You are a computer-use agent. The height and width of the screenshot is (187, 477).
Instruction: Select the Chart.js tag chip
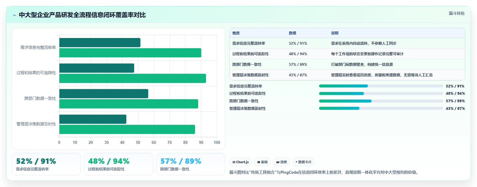coord(240,162)
